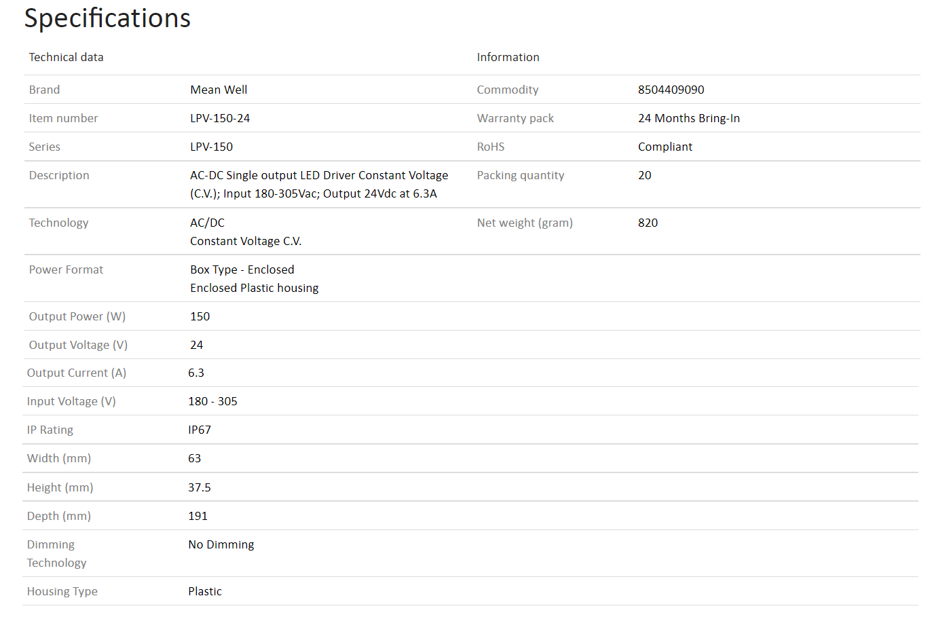The image size is (949, 634).
Task: Click the Packing quantity value 20
Action: tap(644, 175)
